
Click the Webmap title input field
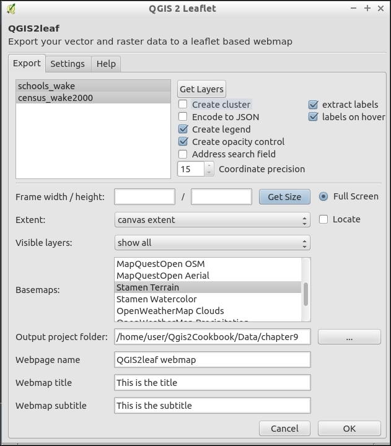(x=213, y=383)
